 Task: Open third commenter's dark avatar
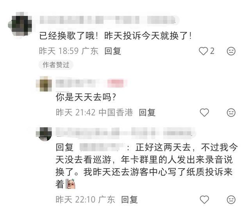(44, 134)
